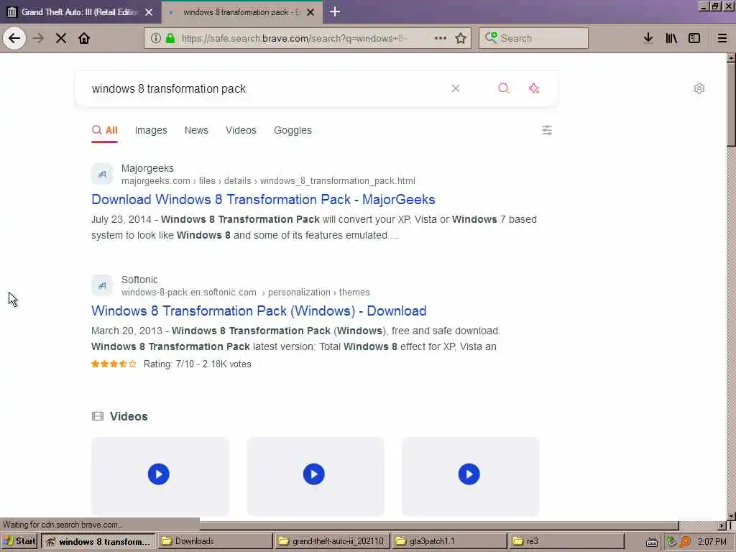This screenshot has width=736, height=552.
Task: Click the Softonic star rating
Action: pyautogui.click(x=114, y=364)
